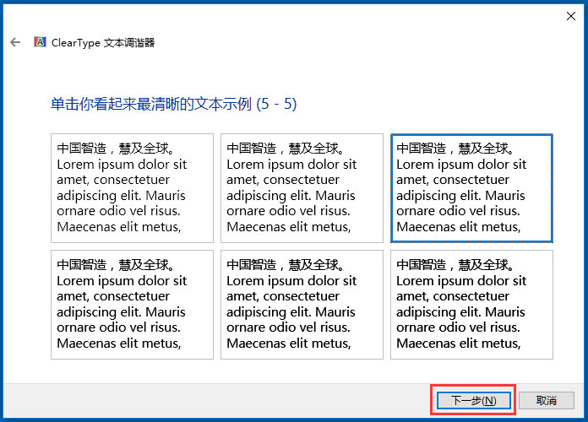Click the 下一步(N) button
This screenshot has height=422, width=588.
pos(472,400)
